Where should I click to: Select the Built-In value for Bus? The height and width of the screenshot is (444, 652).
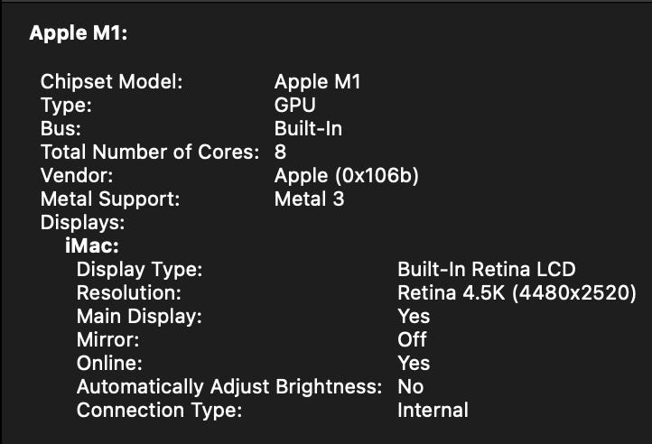point(308,129)
